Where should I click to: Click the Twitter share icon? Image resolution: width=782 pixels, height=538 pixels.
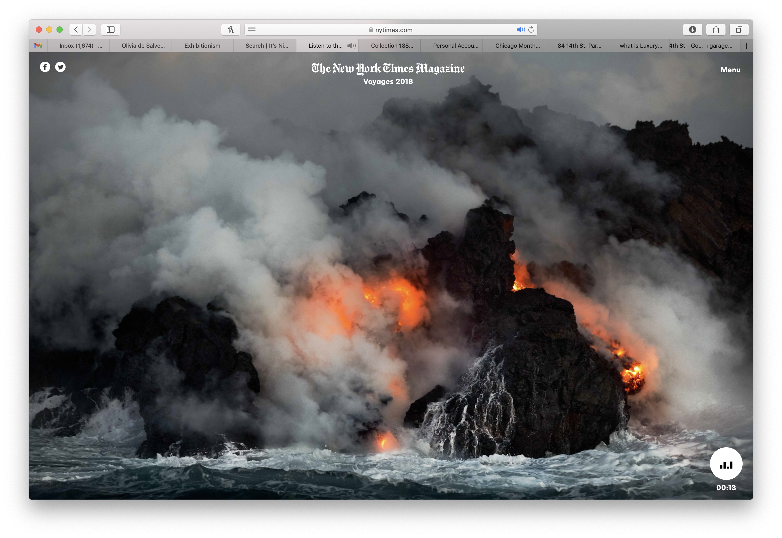(60, 67)
